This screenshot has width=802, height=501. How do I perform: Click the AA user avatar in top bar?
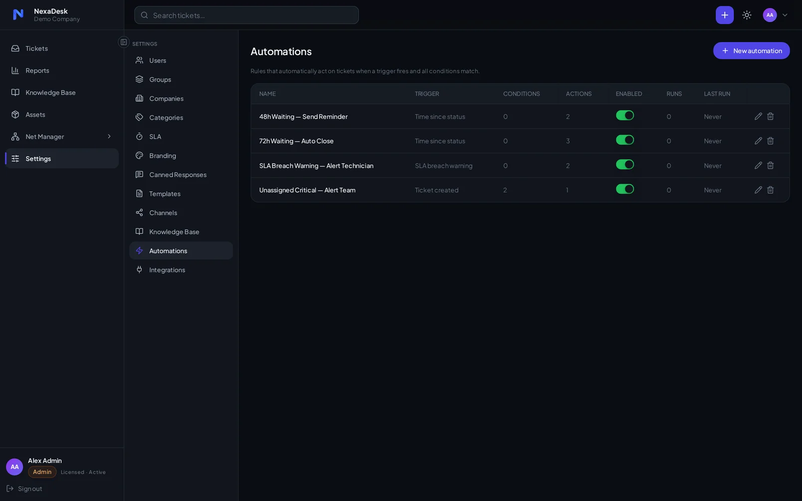(x=769, y=15)
